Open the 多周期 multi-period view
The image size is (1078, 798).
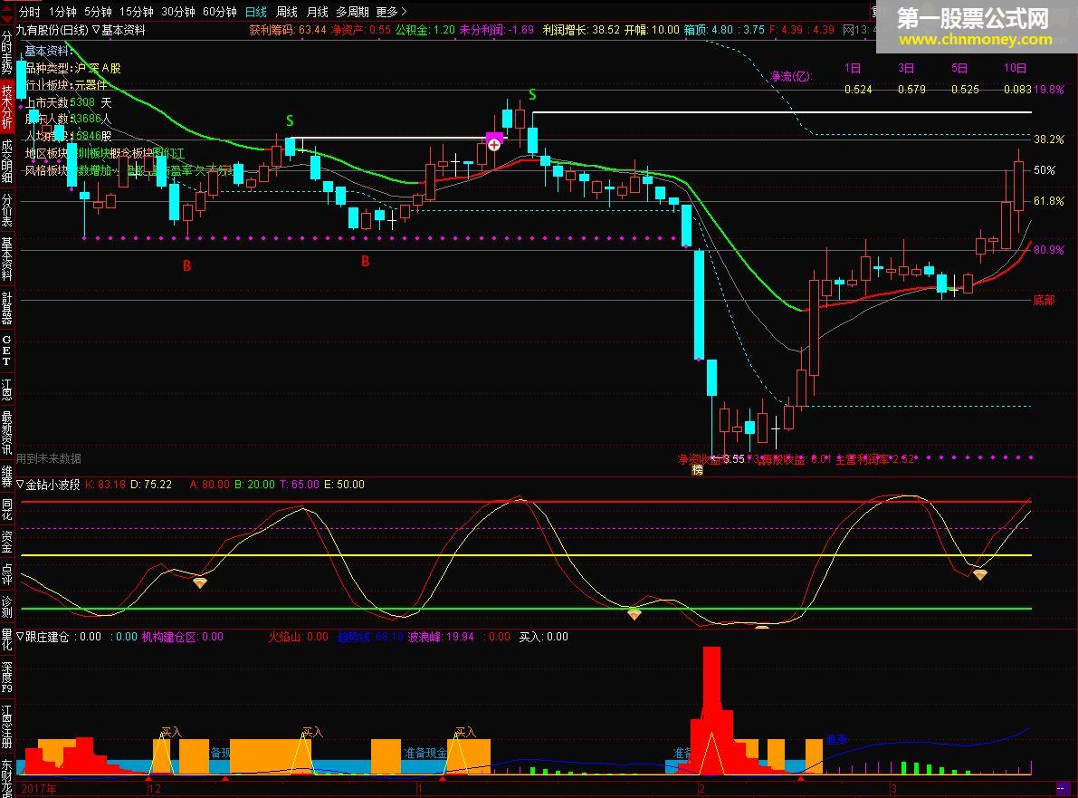click(x=353, y=12)
